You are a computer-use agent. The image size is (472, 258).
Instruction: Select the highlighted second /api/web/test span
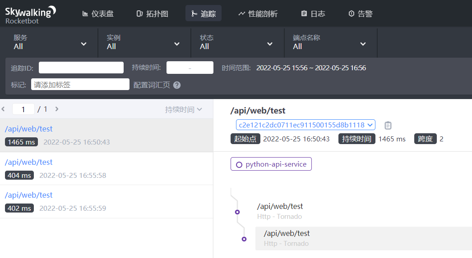pos(364,239)
